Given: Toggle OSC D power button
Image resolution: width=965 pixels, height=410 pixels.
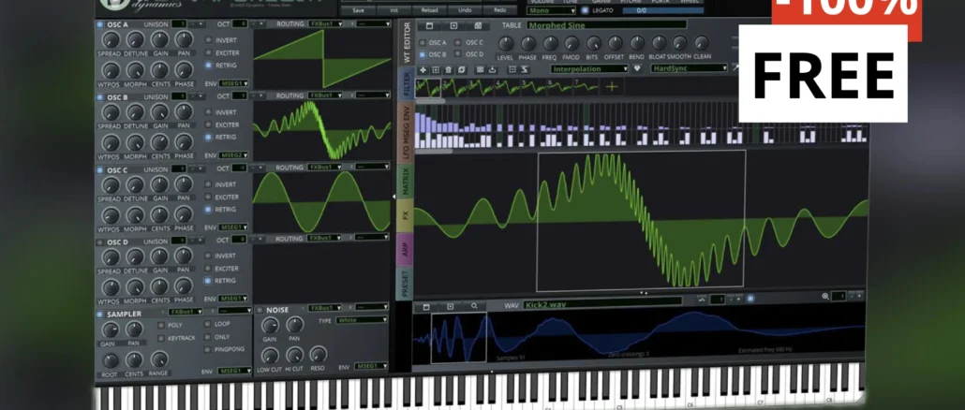Looking at the screenshot, I should click(100, 242).
